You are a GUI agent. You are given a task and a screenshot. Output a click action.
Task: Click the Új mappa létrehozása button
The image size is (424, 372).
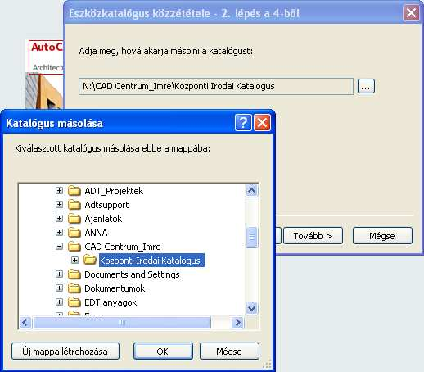(x=65, y=352)
